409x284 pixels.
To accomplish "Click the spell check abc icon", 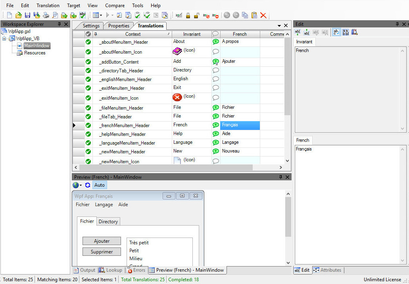I will (x=83, y=15).
